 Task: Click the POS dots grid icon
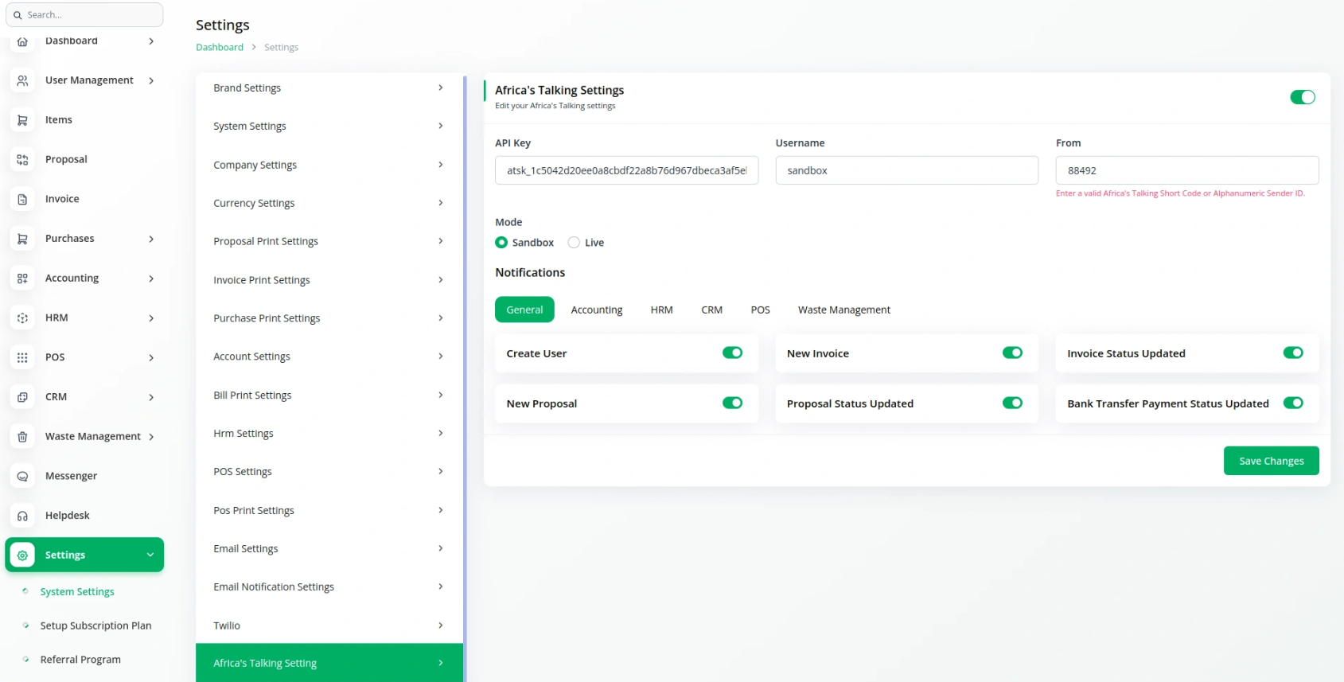(x=22, y=357)
